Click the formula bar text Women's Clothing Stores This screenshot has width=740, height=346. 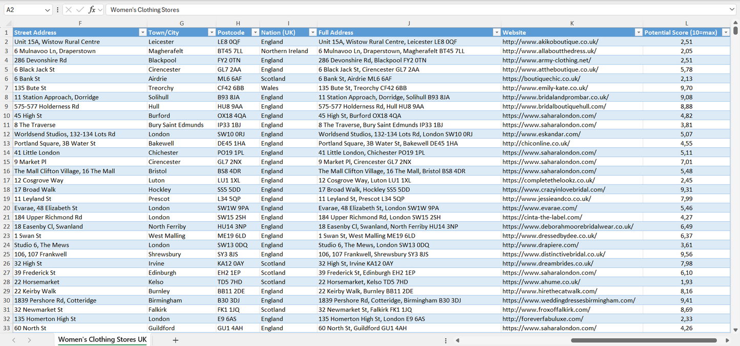(145, 10)
